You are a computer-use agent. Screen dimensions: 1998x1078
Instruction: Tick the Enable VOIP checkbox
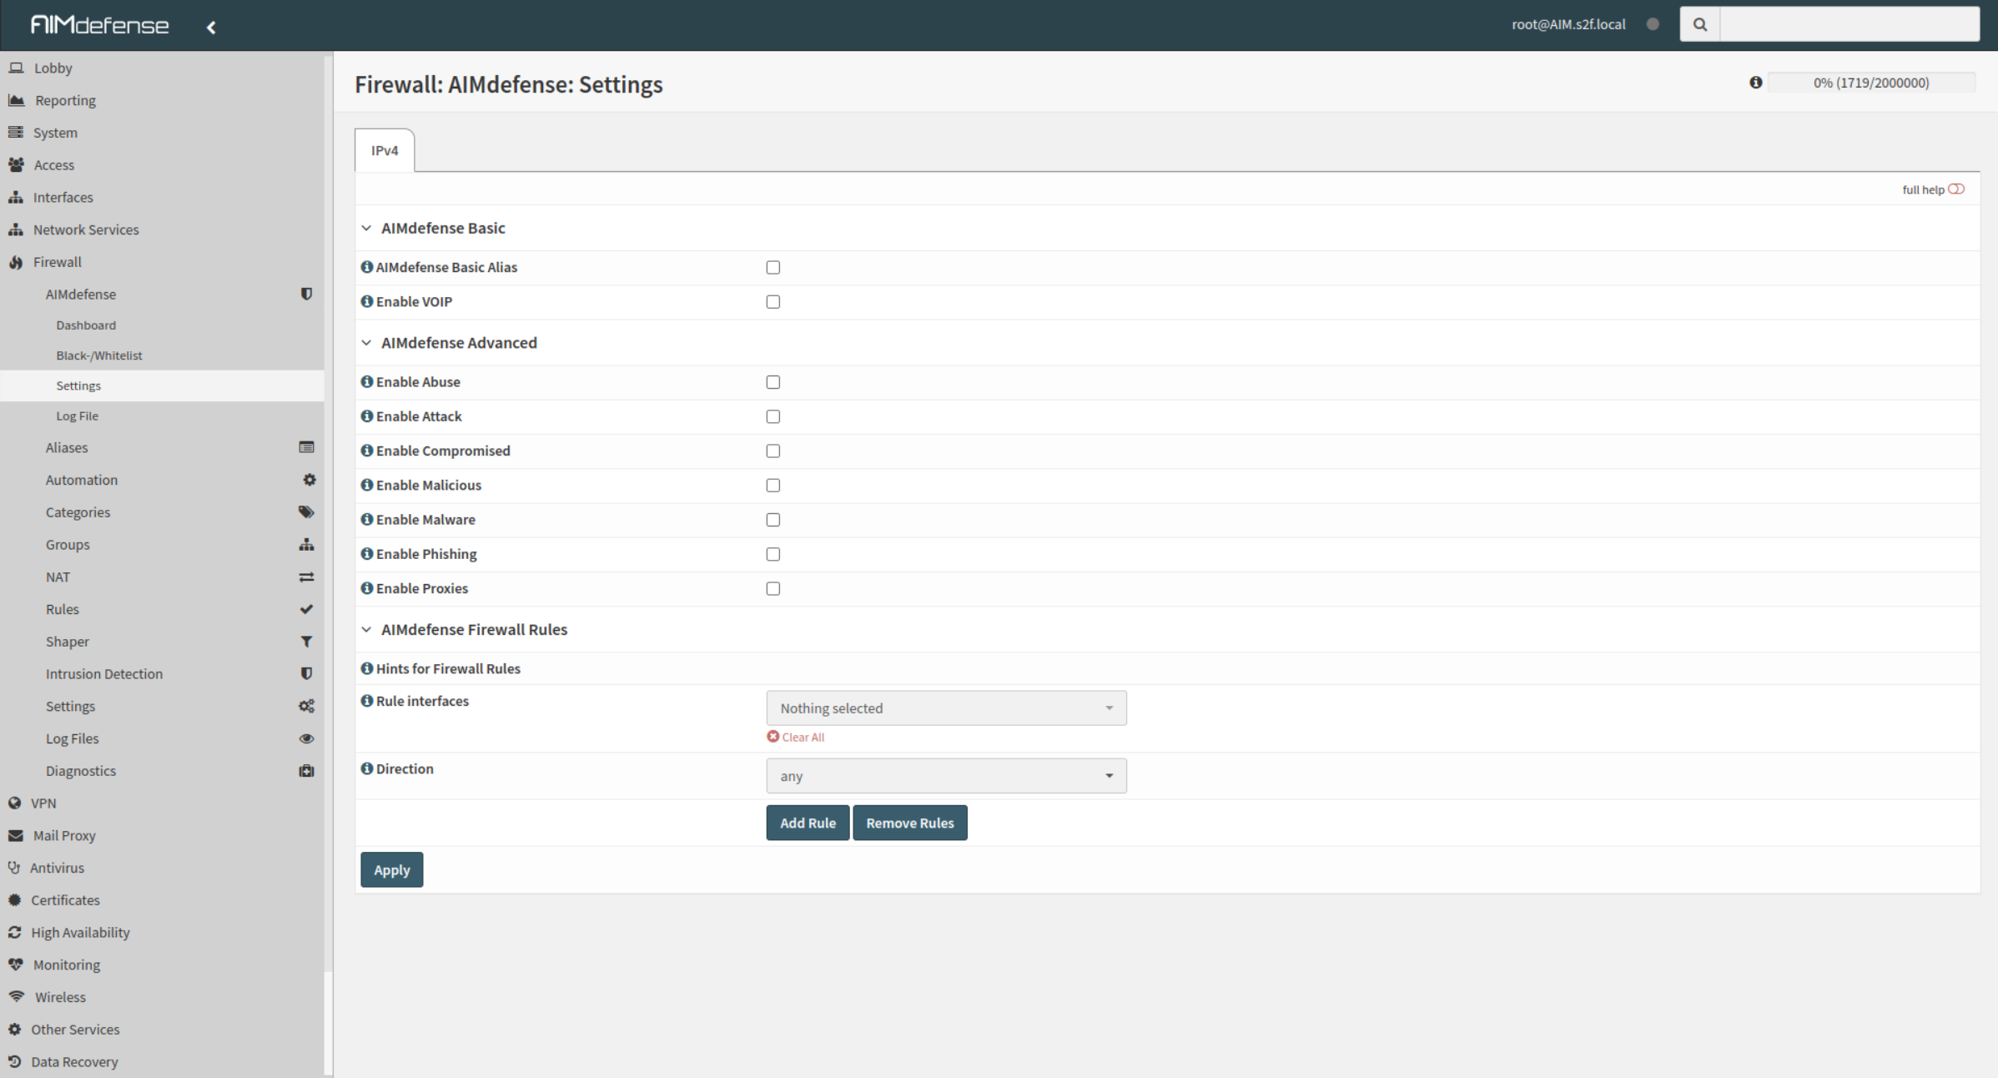[x=773, y=302]
